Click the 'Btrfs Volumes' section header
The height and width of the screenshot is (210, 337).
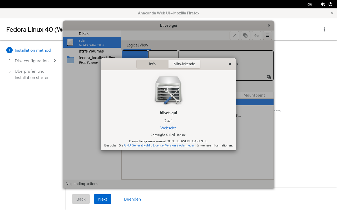pyautogui.click(x=91, y=51)
